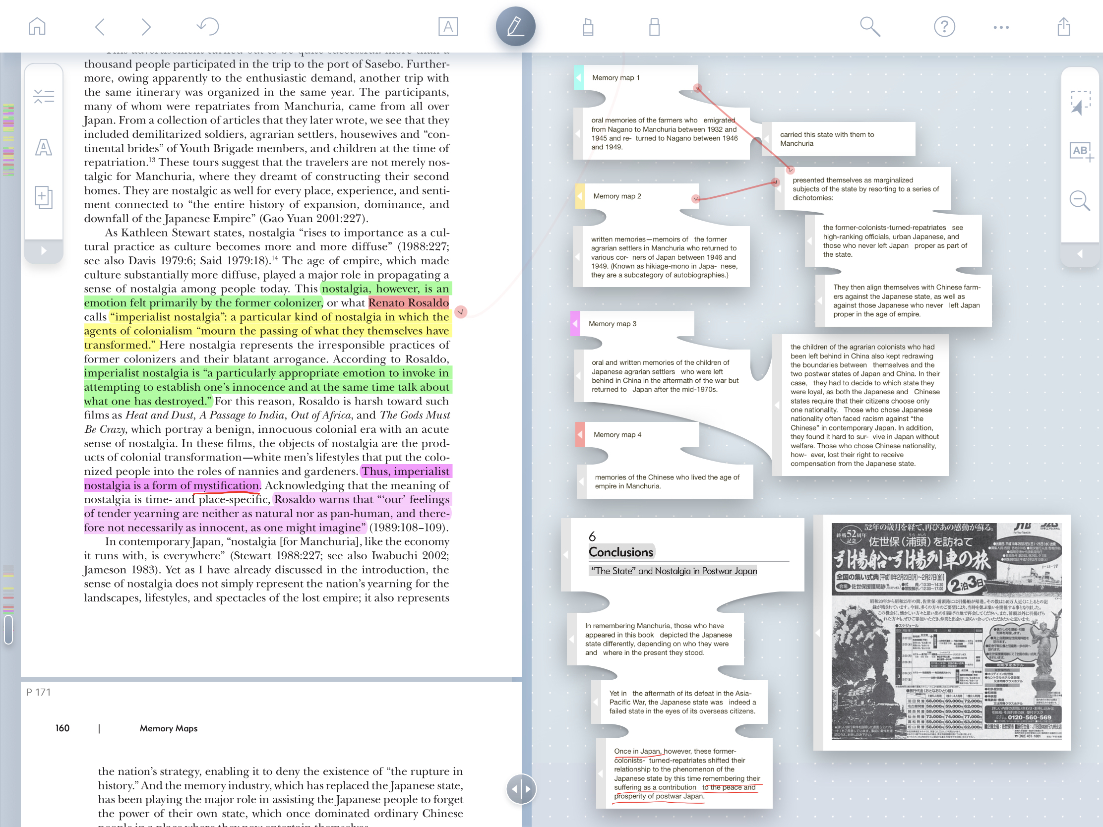Click the center split-view divider handle
Image resolution: width=1103 pixels, height=827 pixels.
point(521,789)
